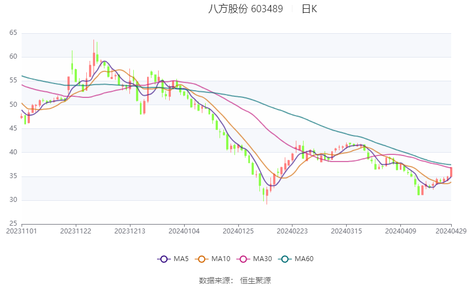Click the last red candlestick on 20240429
This screenshot has height=286, width=470.
[x=451, y=172]
